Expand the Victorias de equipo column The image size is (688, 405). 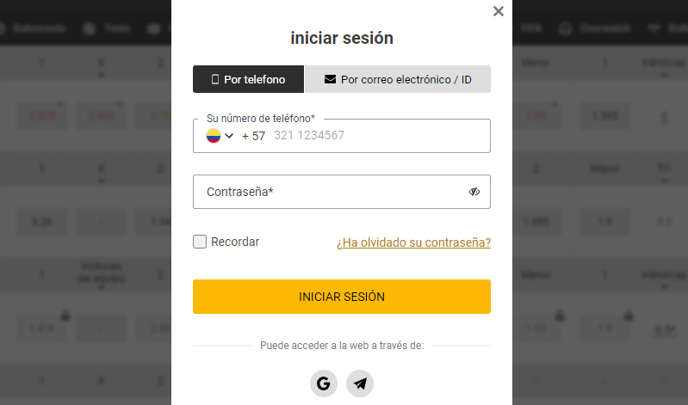(x=102, y=275)
